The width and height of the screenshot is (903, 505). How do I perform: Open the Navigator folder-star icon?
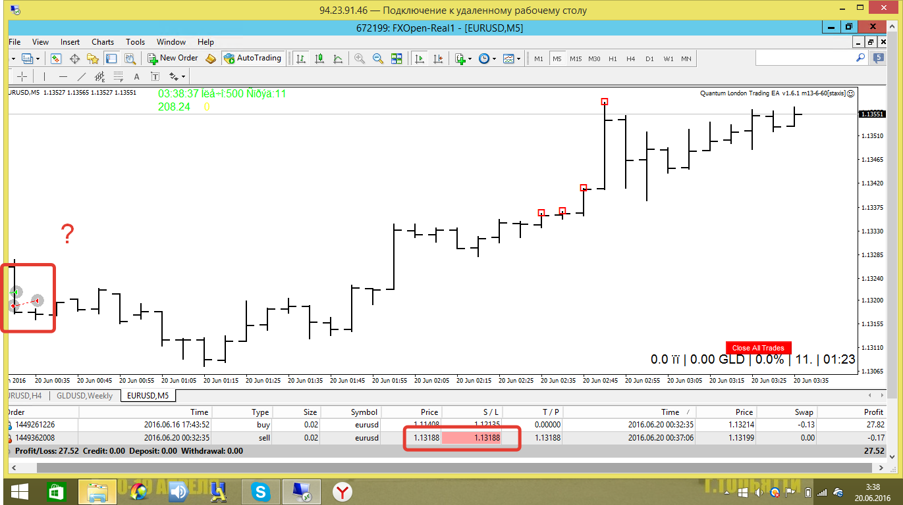point(93,59)
